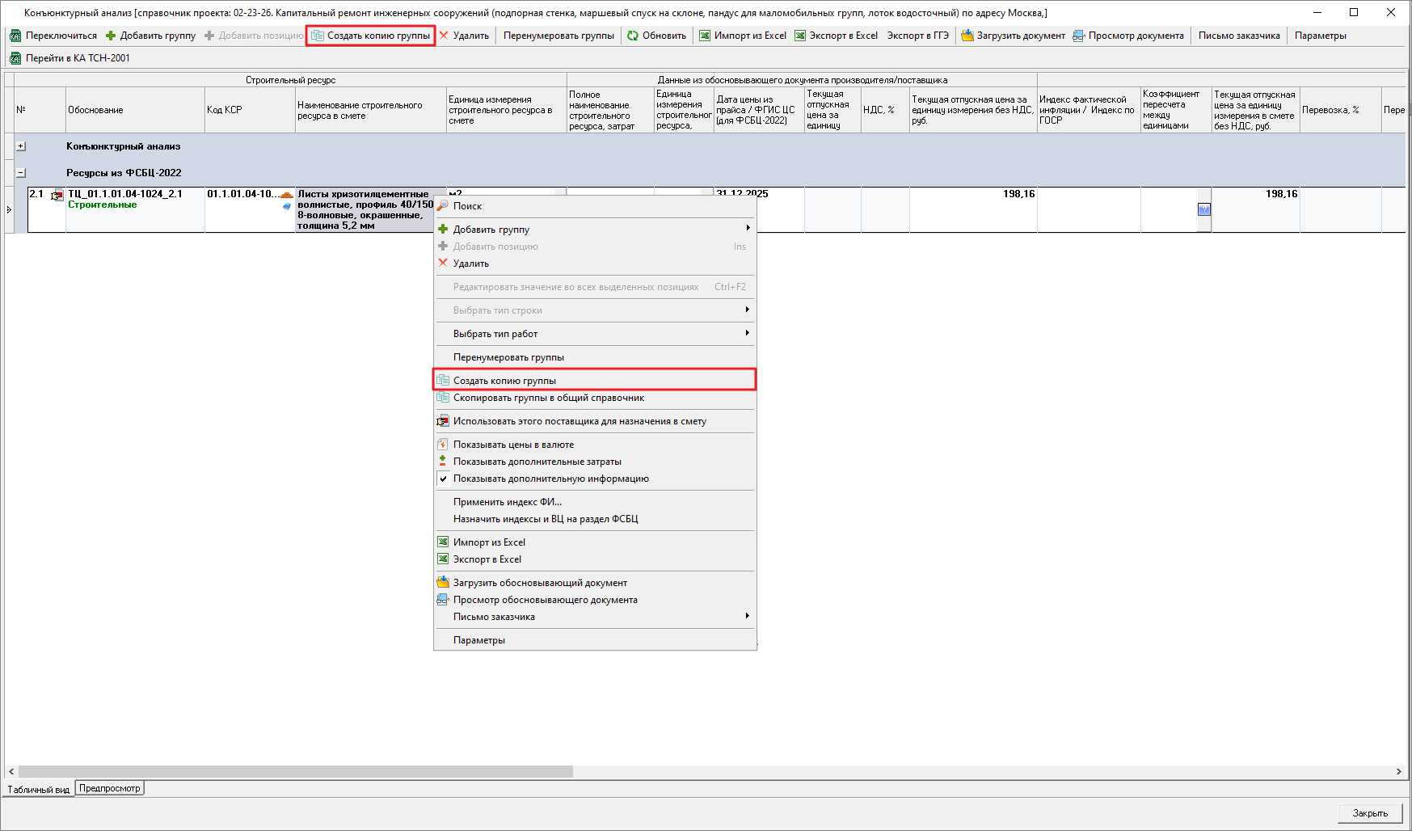Expand the Конъюнктурный анализ group row
Screen dimensions: 1412x831
[21, 146]
